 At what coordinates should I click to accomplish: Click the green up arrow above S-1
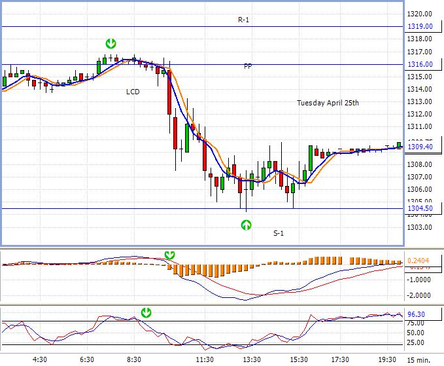246,225
